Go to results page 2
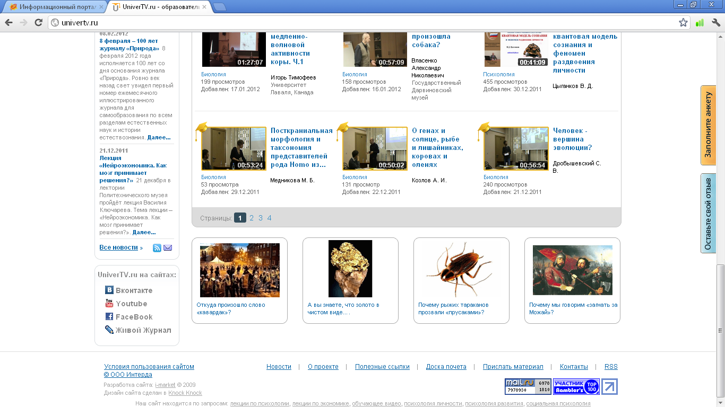The height and width of the screenshot is (407, 725). point(252,218)
